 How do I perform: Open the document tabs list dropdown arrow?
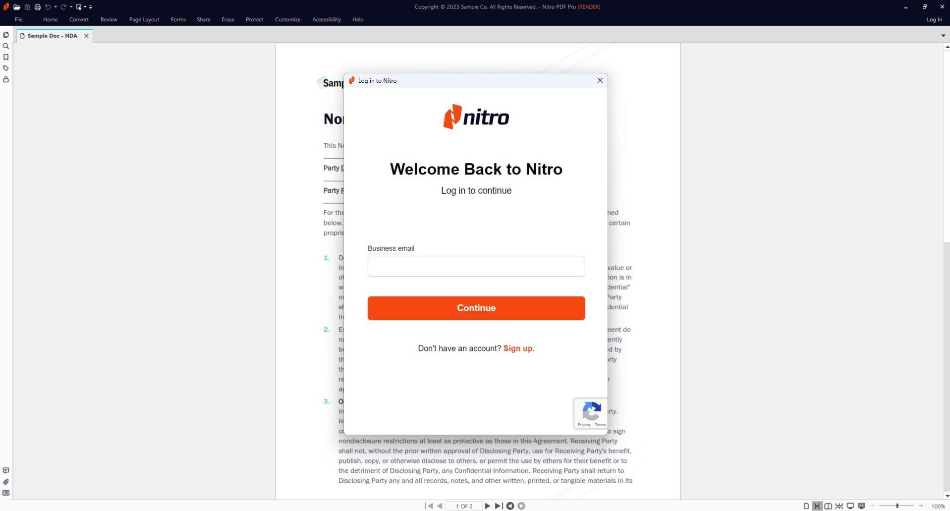[x=943, y=35]
